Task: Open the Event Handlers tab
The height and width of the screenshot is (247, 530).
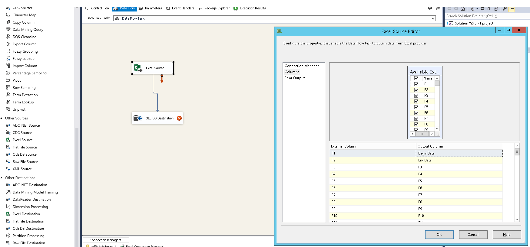Action: [180, 8]
